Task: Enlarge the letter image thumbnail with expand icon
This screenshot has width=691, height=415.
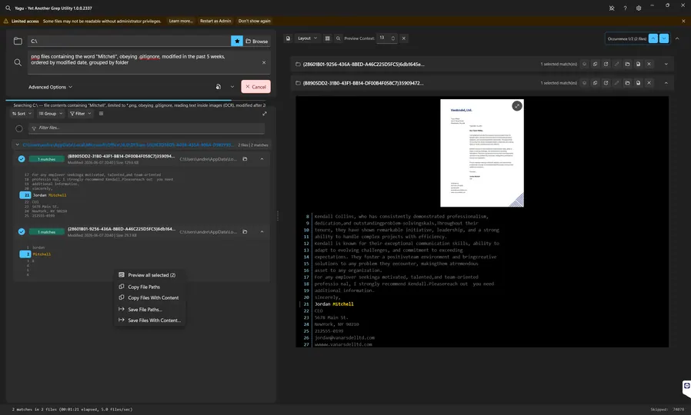Action: click(517, 105)
